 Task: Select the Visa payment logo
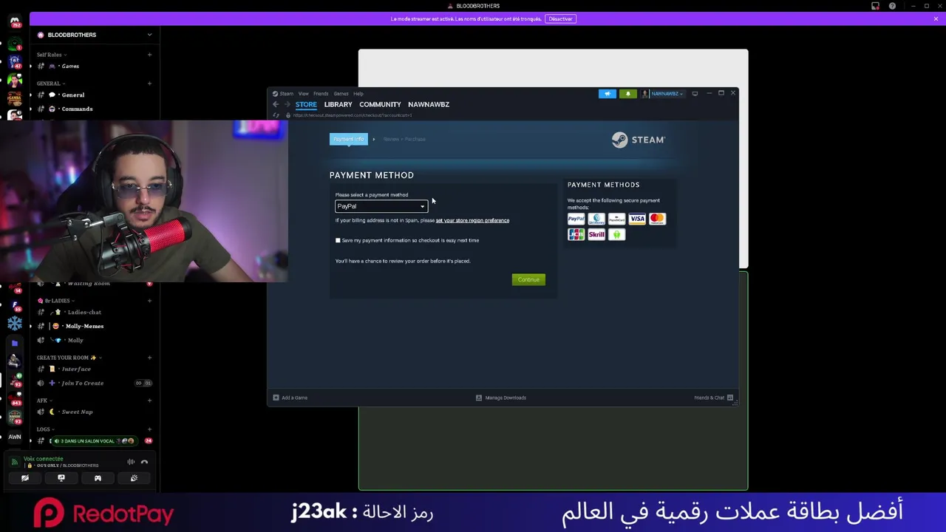point(637,219)
